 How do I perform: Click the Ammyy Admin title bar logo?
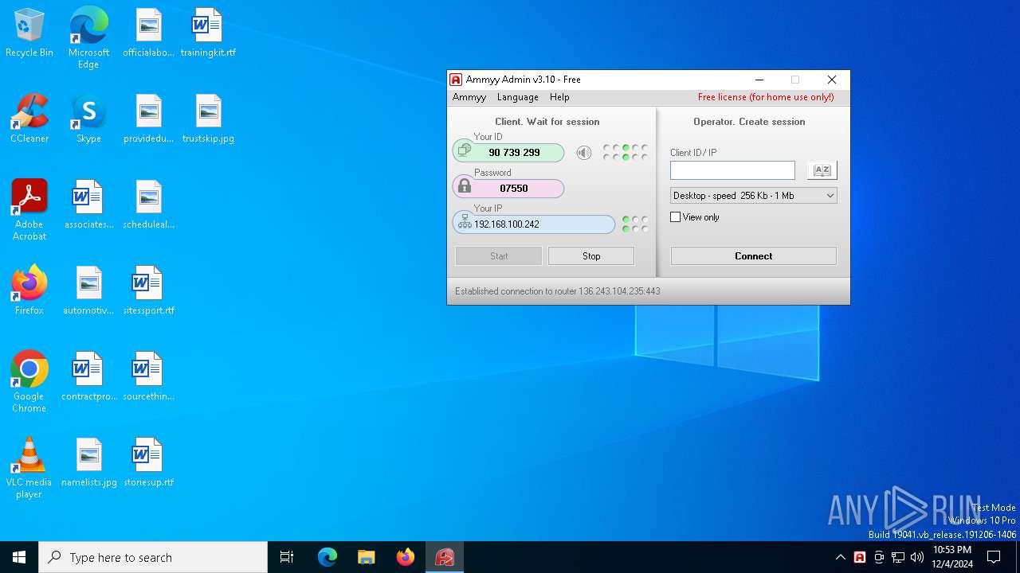coord(456,80)
